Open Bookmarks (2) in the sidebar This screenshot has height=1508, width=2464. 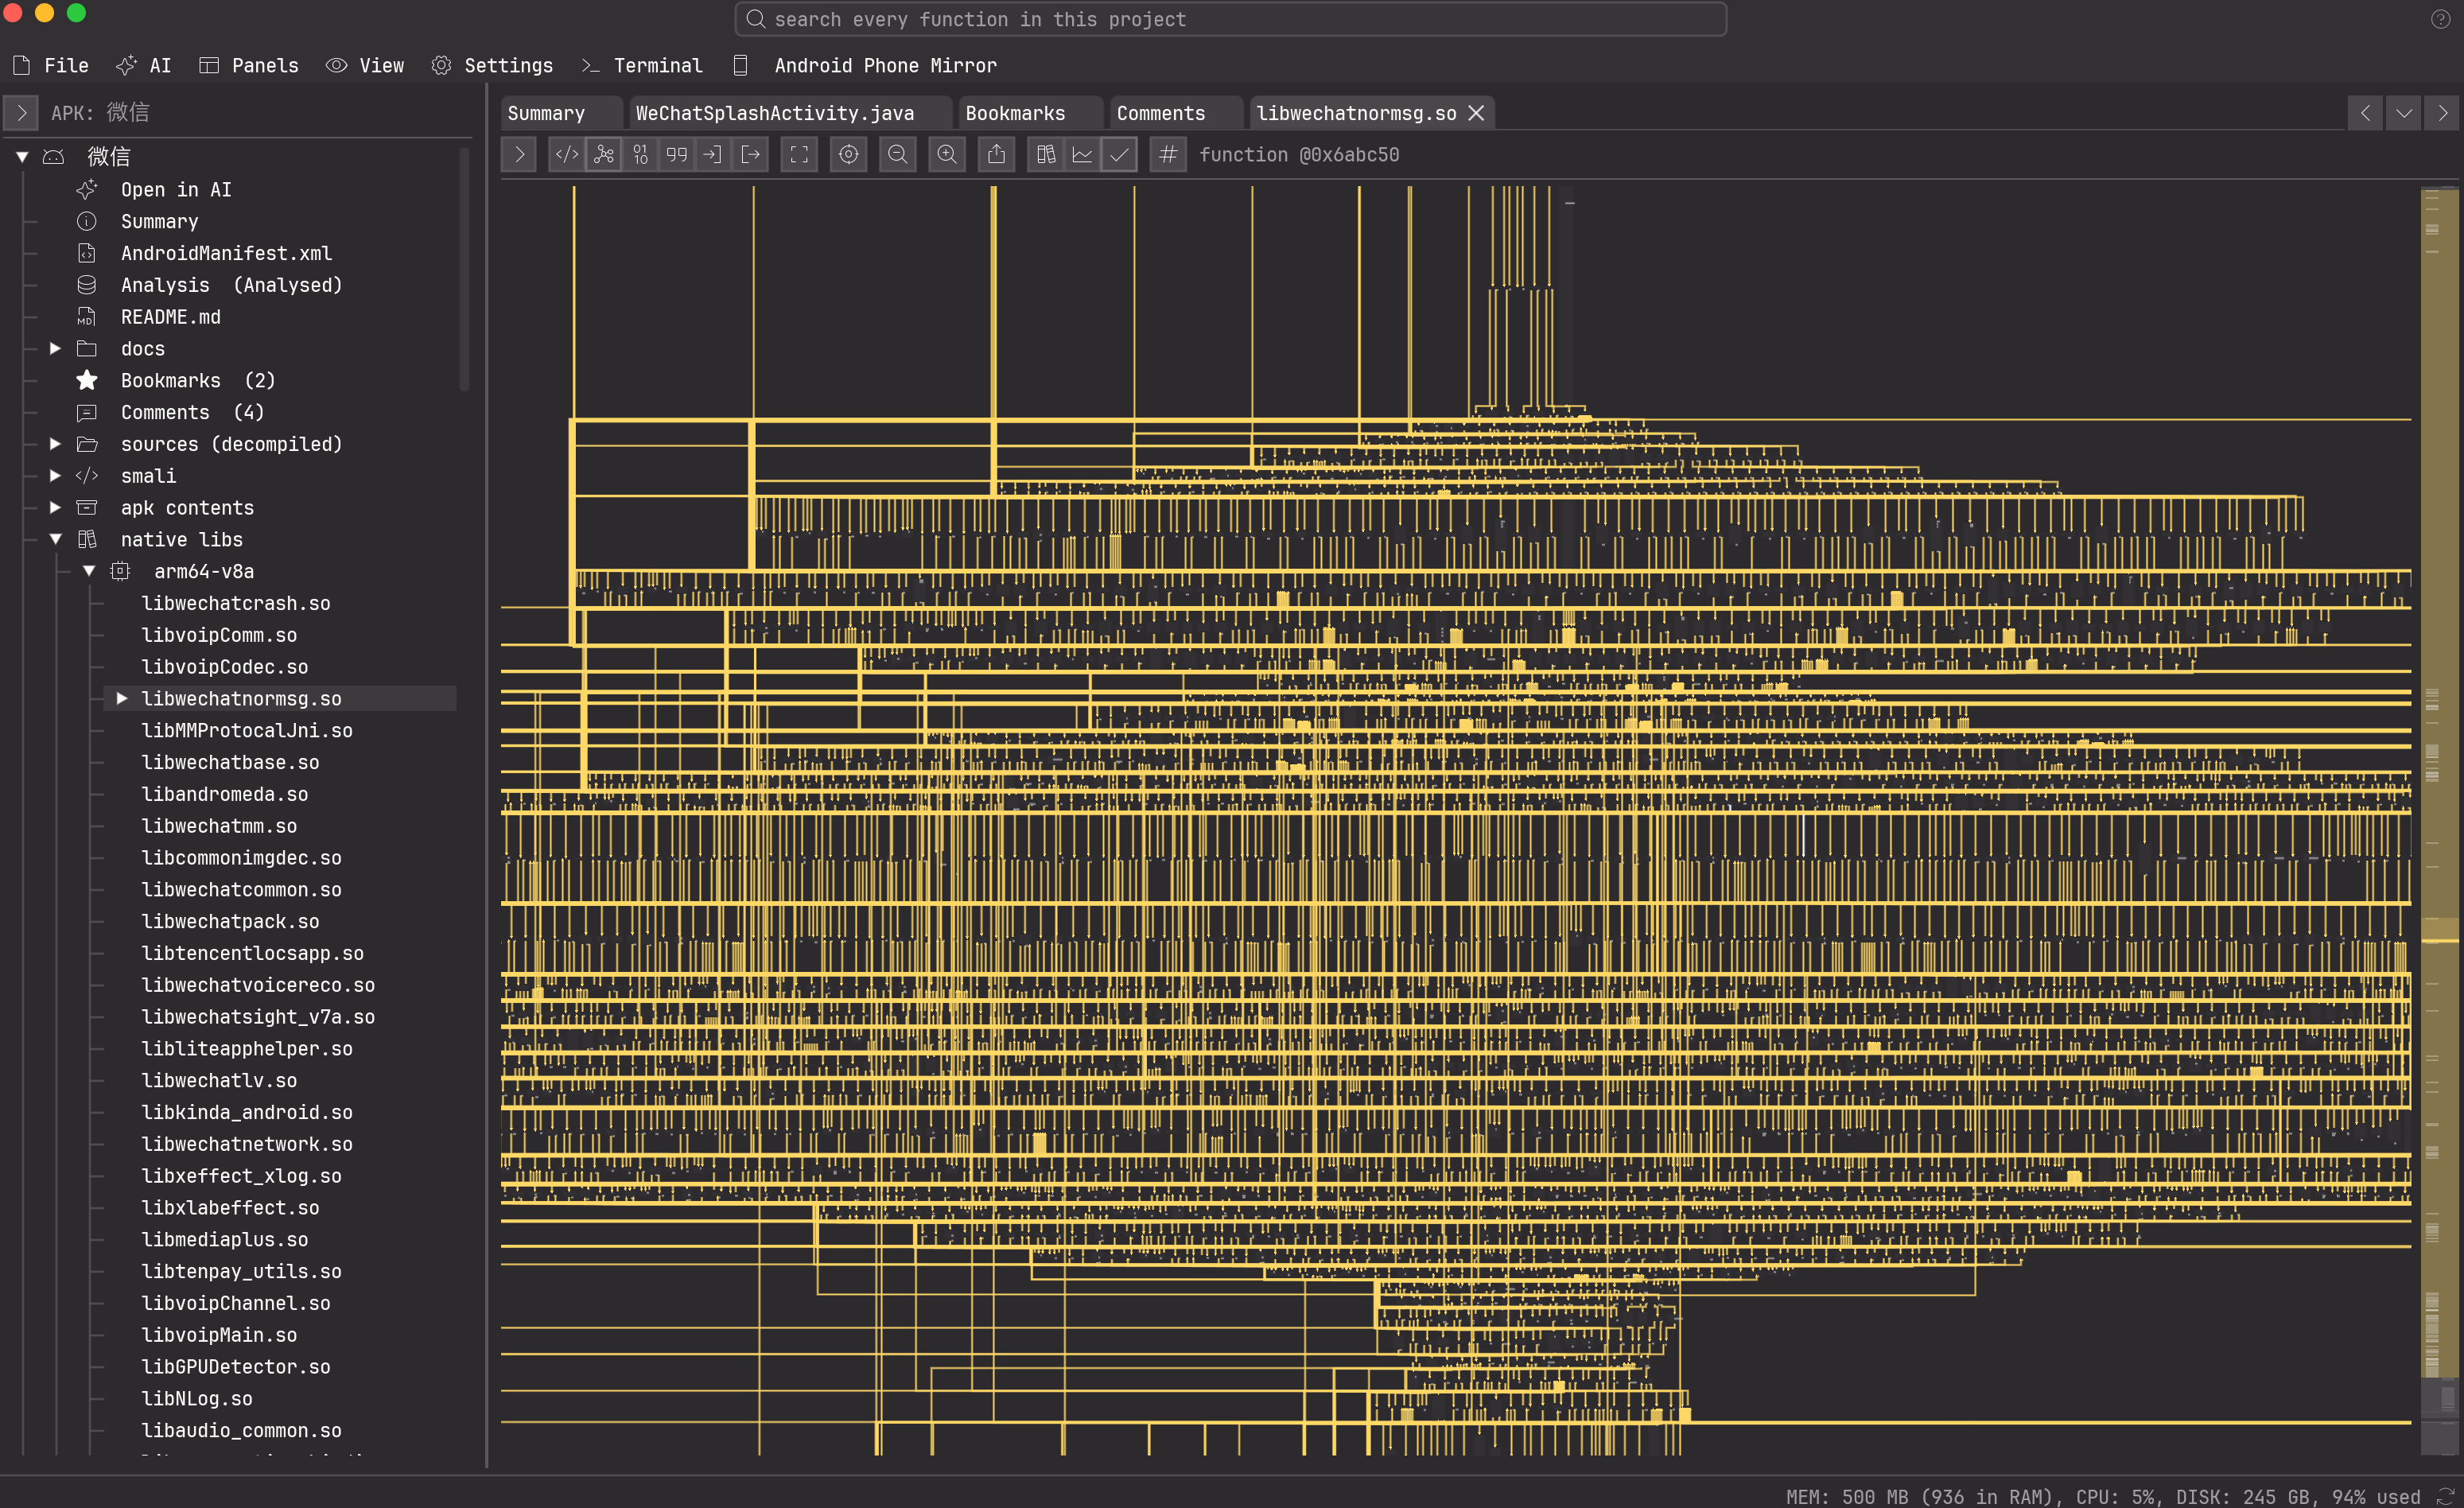coord(197,380)
